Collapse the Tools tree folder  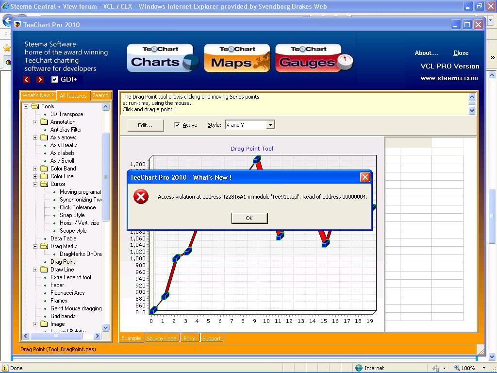26,106
